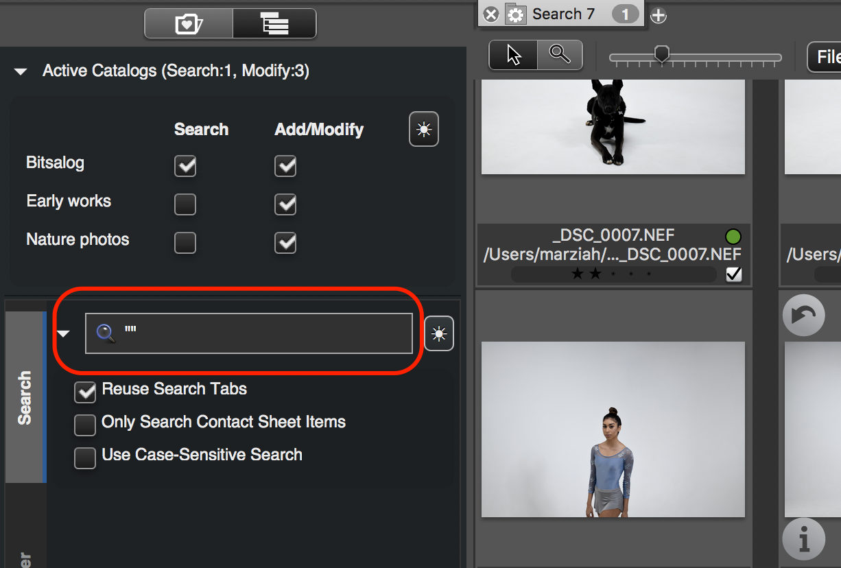Open search options gear beside search field
841x568 pixels.
[x=439, y=334]
